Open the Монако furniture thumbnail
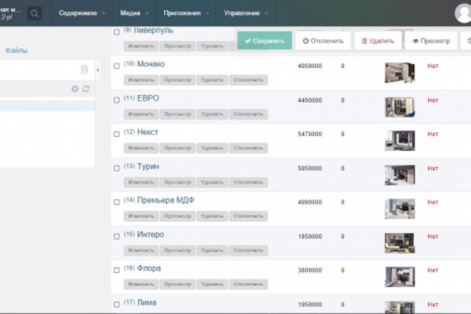This screenshot has height=314, width=471. pos(400,73)
